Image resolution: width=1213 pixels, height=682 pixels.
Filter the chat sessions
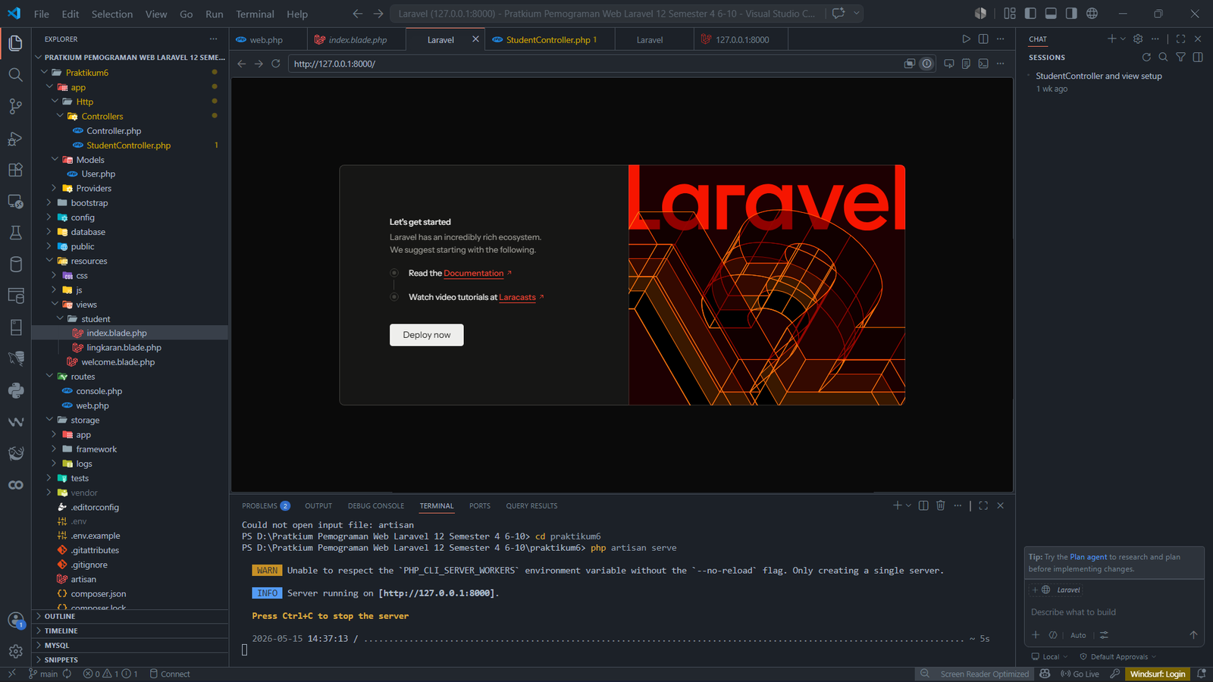tap(1180, 57)
